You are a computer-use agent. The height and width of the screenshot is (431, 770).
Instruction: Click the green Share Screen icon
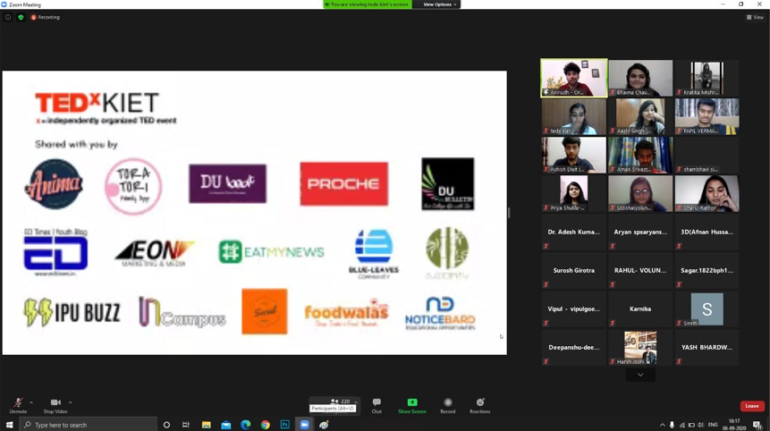tap(412, 403)
